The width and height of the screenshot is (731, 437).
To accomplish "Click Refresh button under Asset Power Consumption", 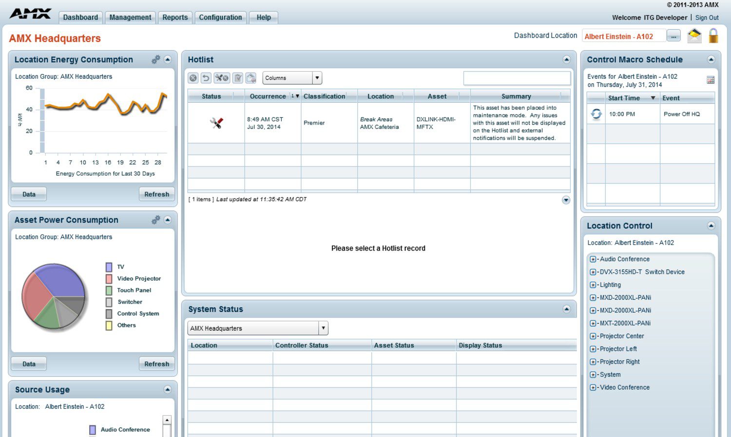I will tap(156, 364).
